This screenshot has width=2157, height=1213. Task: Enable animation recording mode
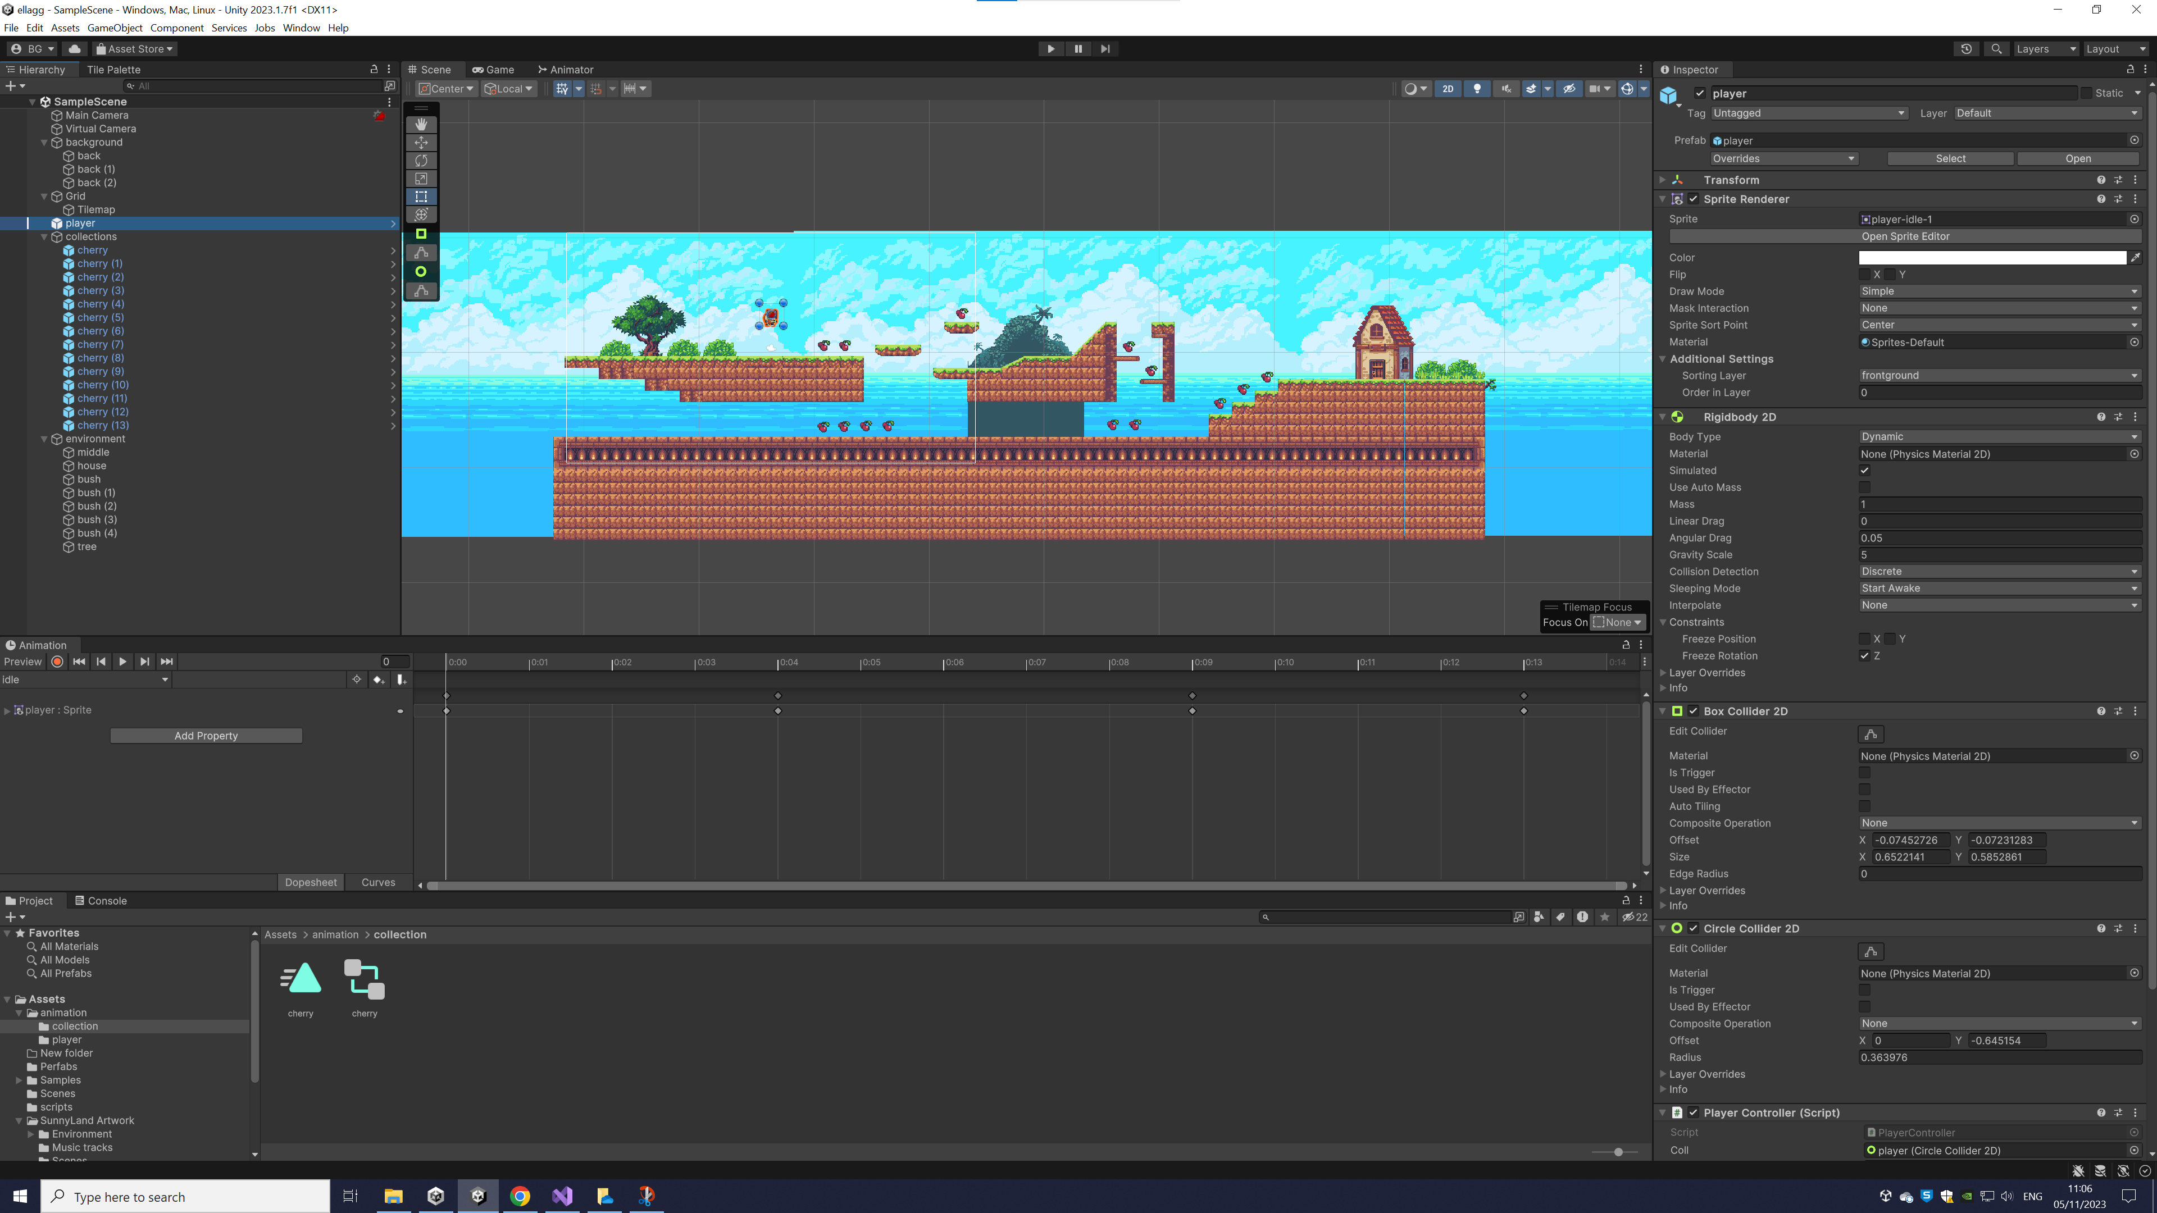pos(57,662)
